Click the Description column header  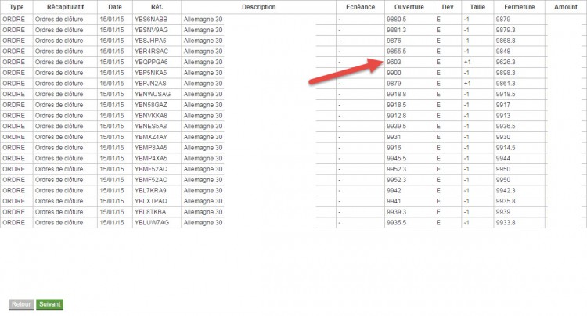259,7
